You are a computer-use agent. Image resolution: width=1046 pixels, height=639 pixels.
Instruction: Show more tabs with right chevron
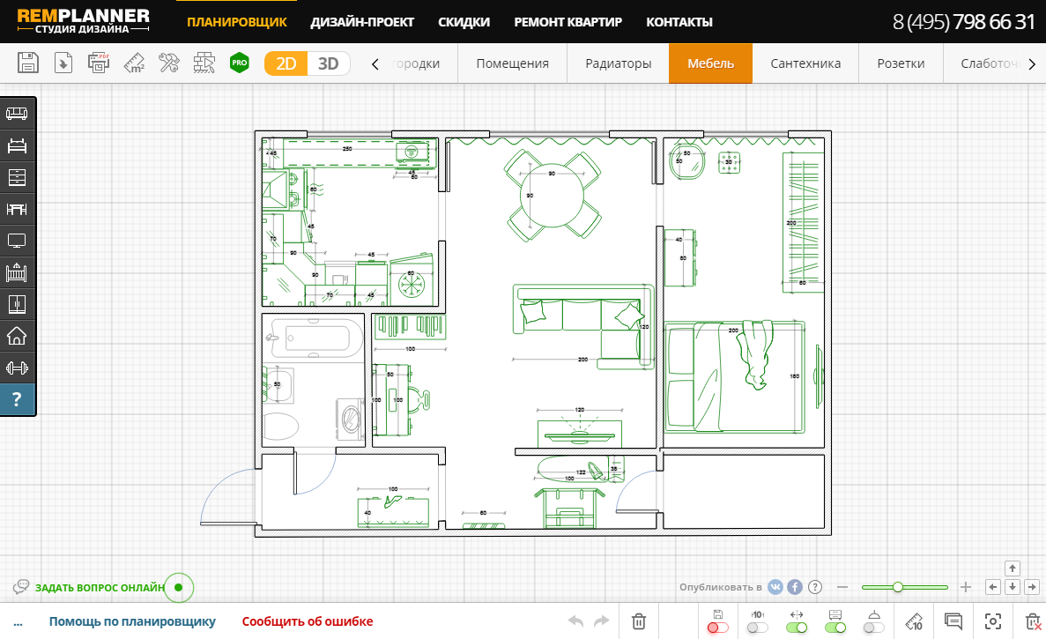coord(1032,64)
